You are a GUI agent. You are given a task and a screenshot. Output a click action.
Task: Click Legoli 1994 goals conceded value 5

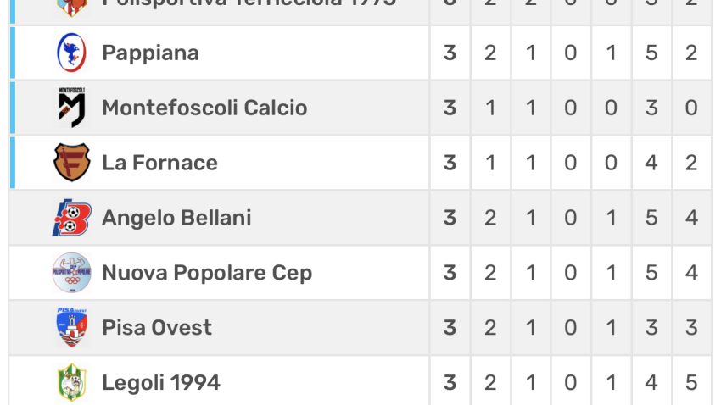[x=691, y=382]
